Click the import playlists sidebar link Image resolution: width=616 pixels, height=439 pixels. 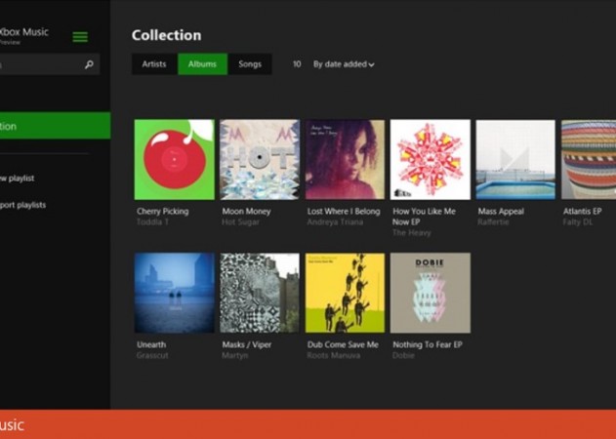pyautogui.click(x=23, y=205)
